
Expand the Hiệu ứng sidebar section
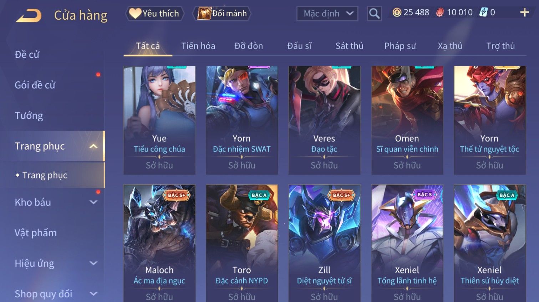[93, 263]
